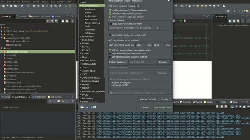Enable ASP server output shown in console
250x140 pixels.
[110, 54]
